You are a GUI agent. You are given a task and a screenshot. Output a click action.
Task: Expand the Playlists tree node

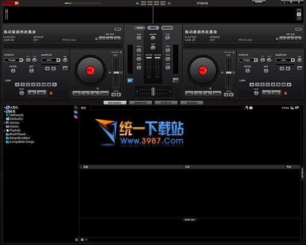click(5, 130)
